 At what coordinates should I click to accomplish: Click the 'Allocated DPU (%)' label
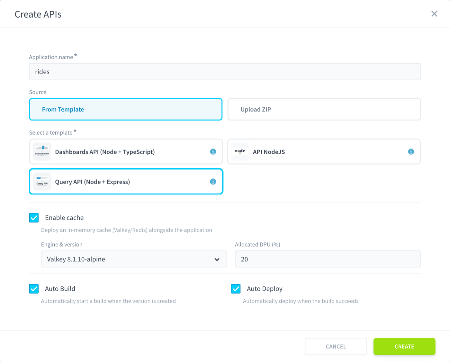click(257, 244)
